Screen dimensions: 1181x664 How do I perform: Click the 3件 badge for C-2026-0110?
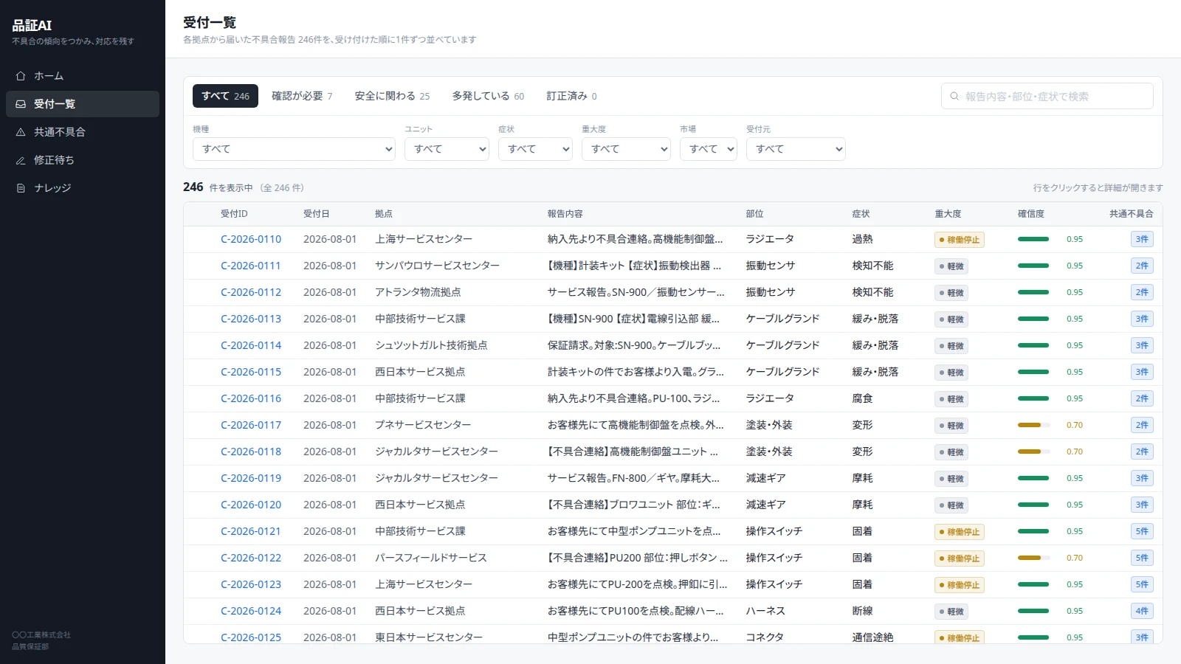pos(1142,239)
